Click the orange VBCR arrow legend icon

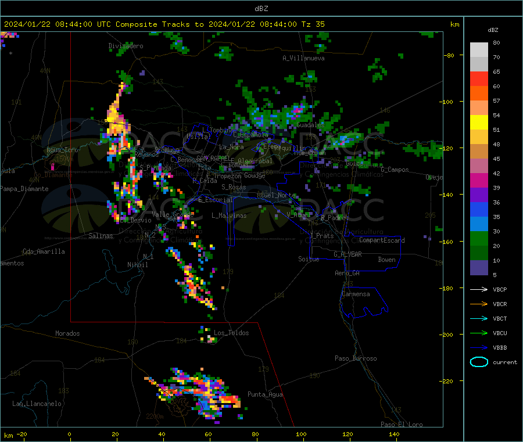click(479, 304)
